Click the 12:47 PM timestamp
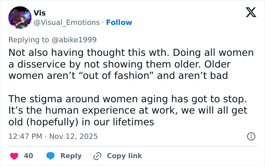Screen dimensions: 265x166 25,137
